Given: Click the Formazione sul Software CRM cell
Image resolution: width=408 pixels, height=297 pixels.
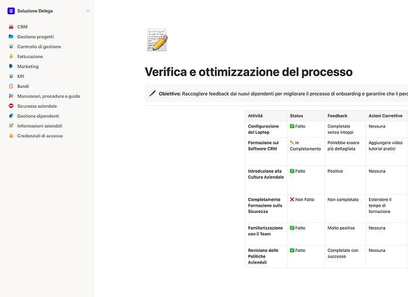Looking at the screenshot, I should (266, 152).
